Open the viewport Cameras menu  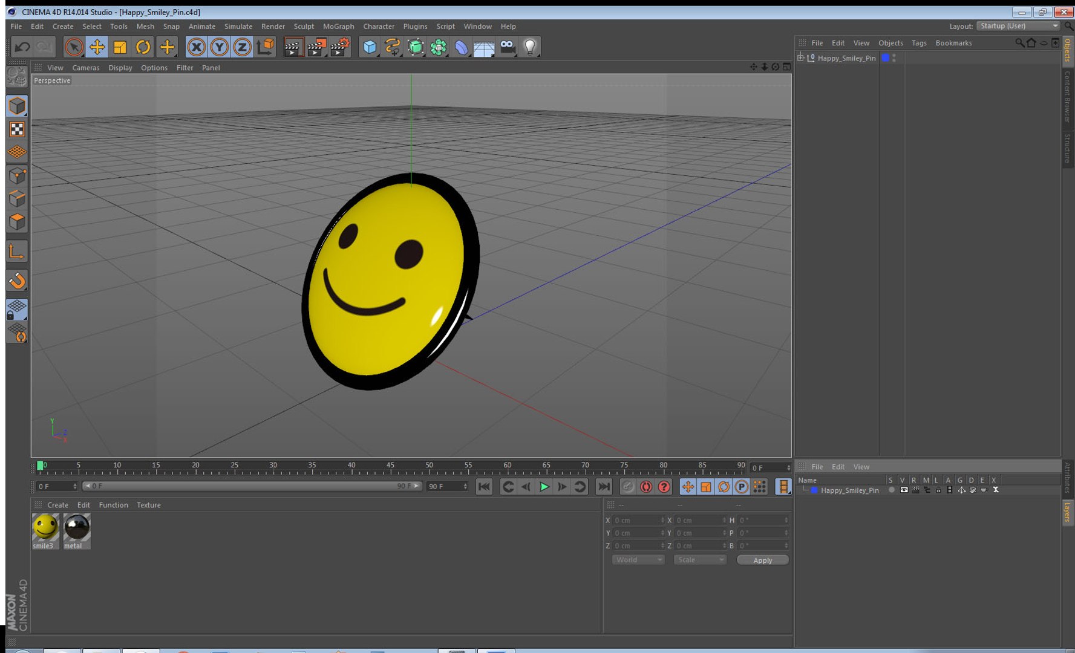pyautogui.click(x=86, y=68)
